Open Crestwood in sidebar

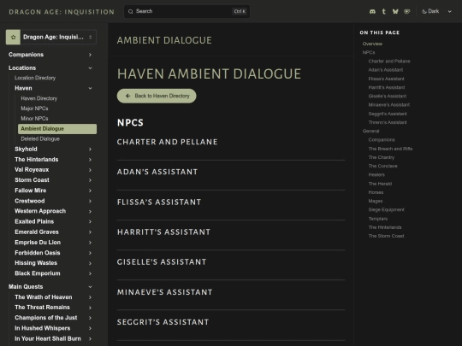(x=30, y=201)
